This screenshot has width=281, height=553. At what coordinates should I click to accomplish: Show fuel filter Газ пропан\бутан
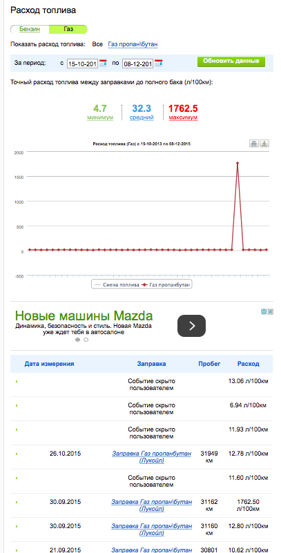tap(133, 44)
